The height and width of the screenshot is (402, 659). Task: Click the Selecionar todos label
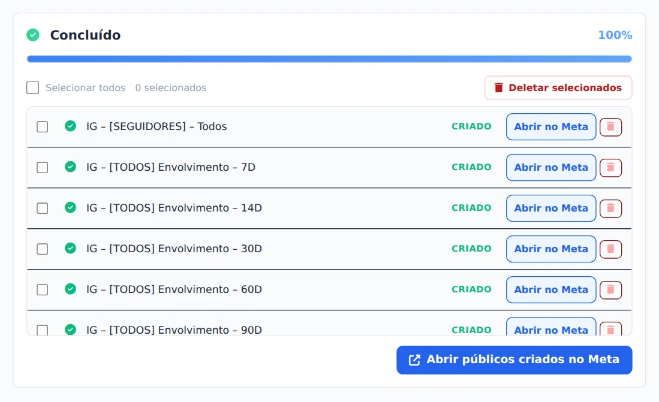[x=85, y=88]
